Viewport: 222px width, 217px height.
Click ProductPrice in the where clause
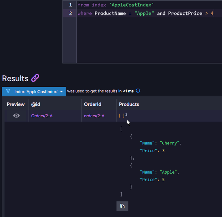pyautogui.click(x=185, y=13)
